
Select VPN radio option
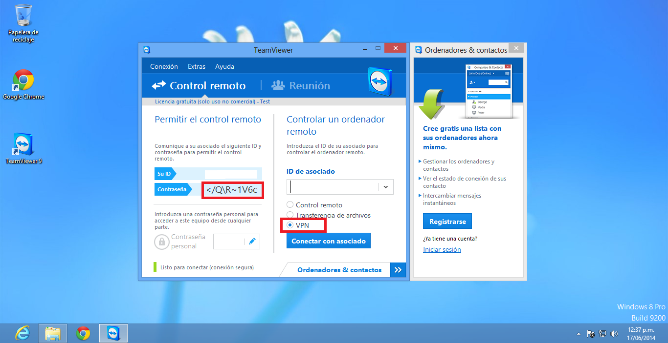coord(290,225)
